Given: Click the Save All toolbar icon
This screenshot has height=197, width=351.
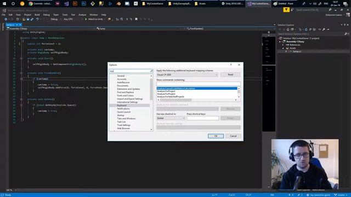Looking at the screenshot, I should click(32, 19).
